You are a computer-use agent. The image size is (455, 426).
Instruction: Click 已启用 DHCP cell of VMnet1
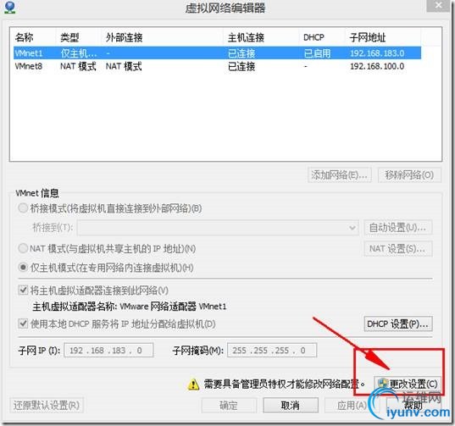click(317, 53)
